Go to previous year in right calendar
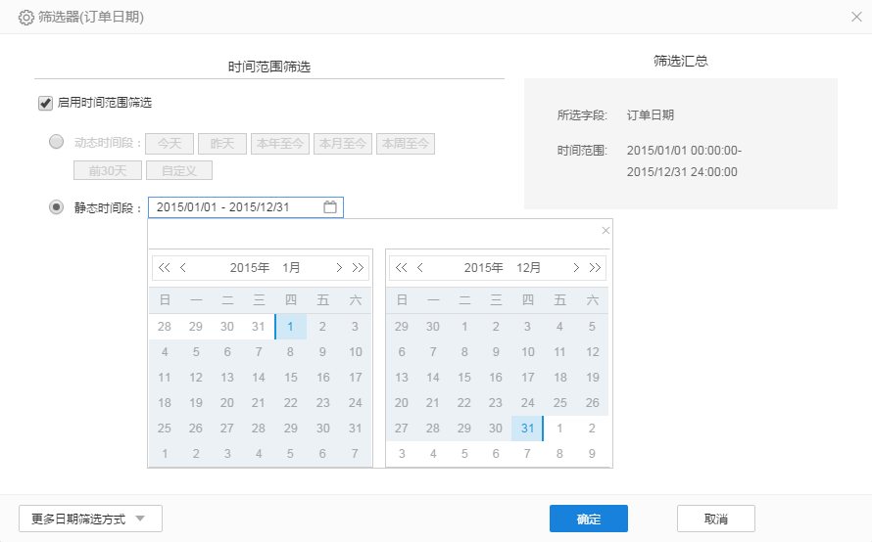872x542 pixels. point(401,268)
